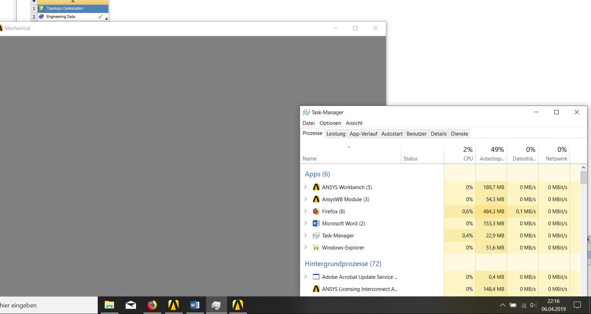Open the Optionen menu
Screen dimensions: 591x314
pos(330,123)
